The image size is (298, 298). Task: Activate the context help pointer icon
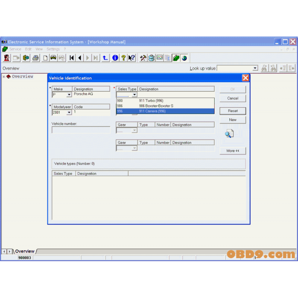[x=131, y=58]
